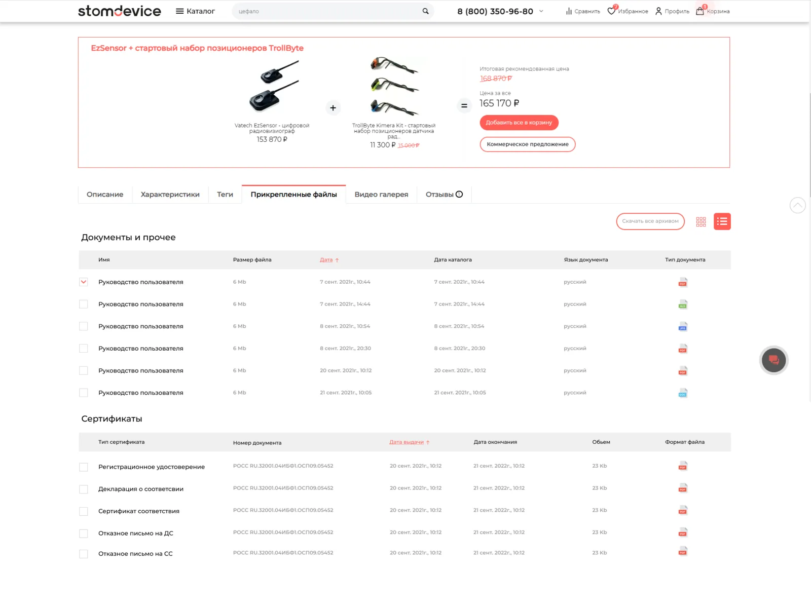Focus the search input field

click(x=327, y=11)
